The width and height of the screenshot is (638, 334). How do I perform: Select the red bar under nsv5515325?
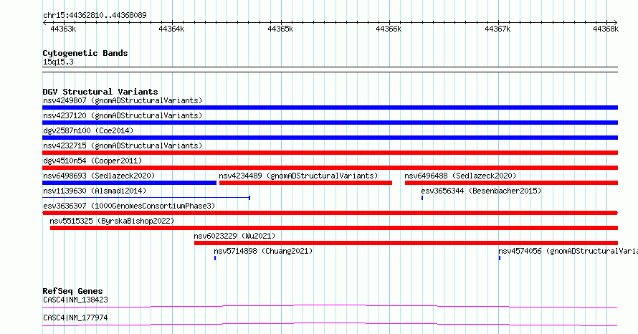click(334, 228)
